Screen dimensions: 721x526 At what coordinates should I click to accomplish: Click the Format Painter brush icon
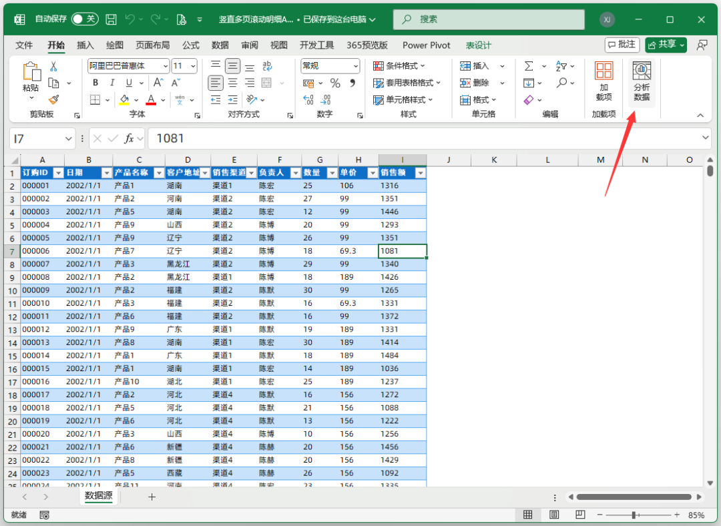coord(54,99)
